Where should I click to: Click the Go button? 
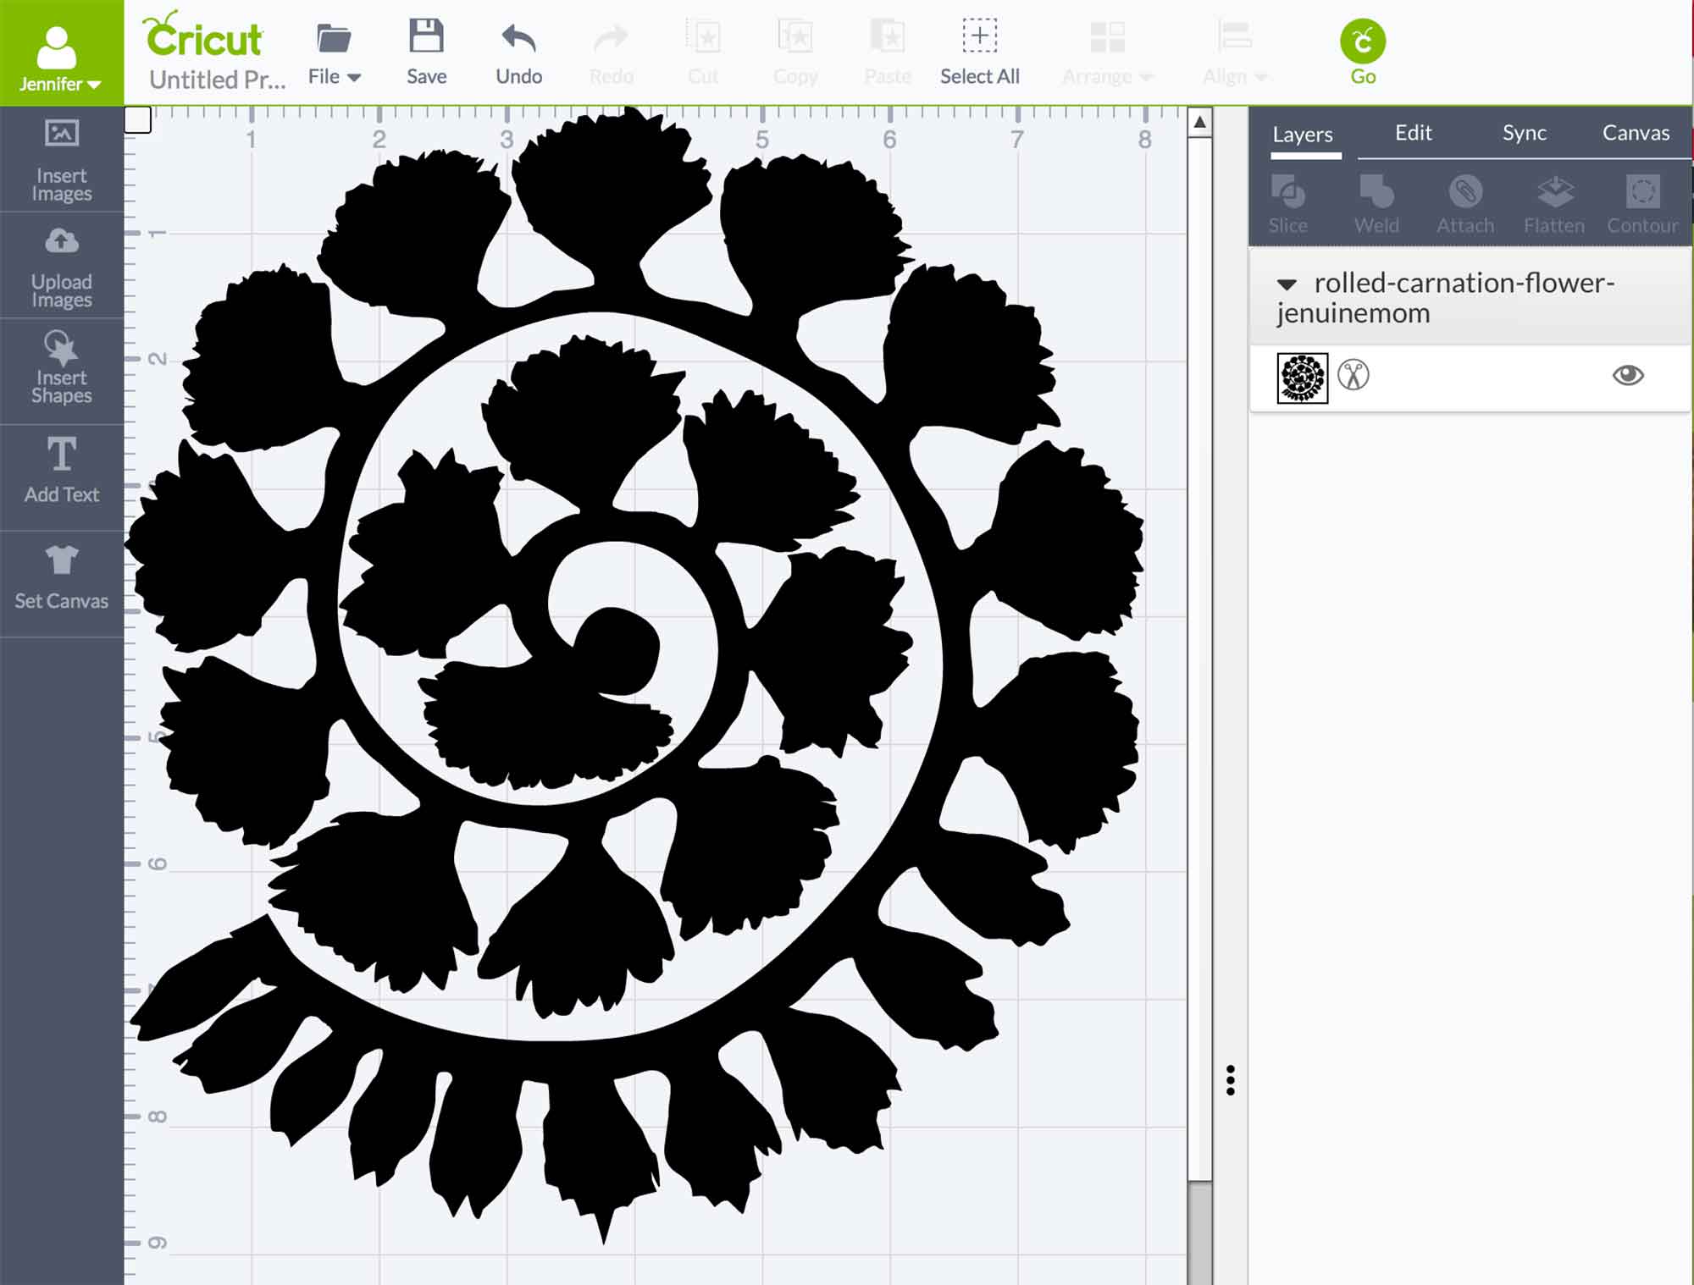(x=1363, y=50)
